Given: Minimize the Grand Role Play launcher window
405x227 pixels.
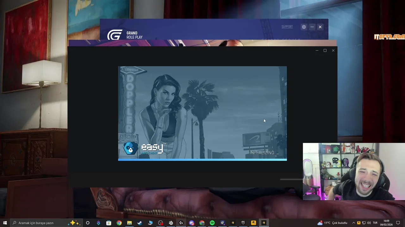Looking at the screenshot, I should pyautogui.click(x=312, y=27).
